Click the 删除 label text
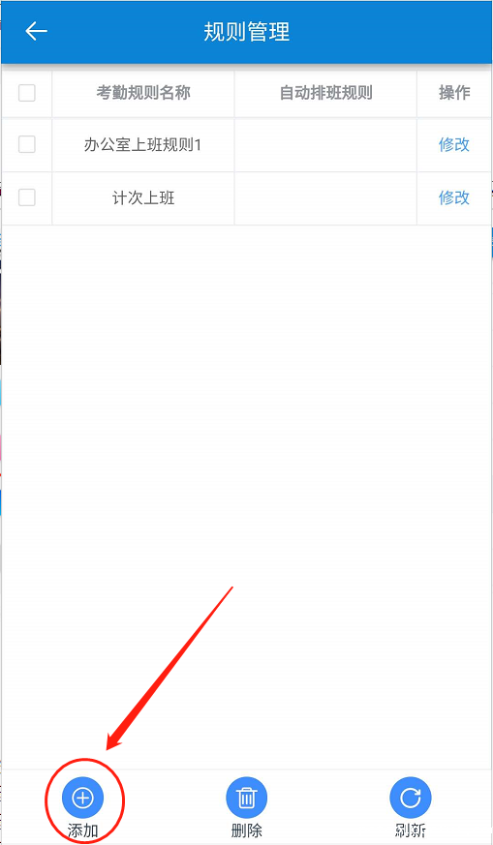Screen dimensions: 493x845 tap(246, 830)
